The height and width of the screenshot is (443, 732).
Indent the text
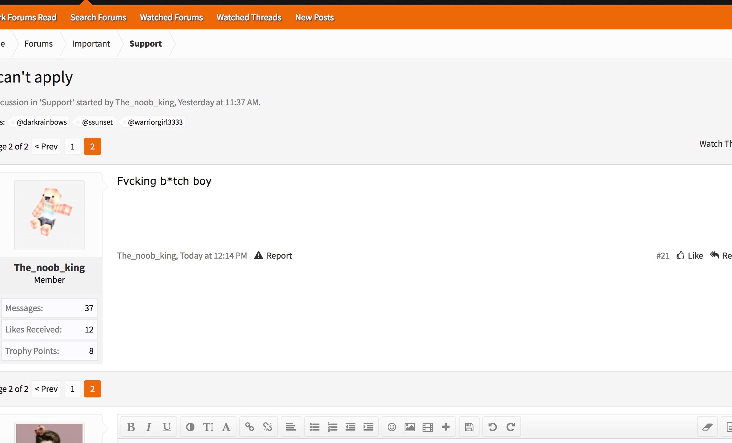pyautogui.click(x=368, y=427)
